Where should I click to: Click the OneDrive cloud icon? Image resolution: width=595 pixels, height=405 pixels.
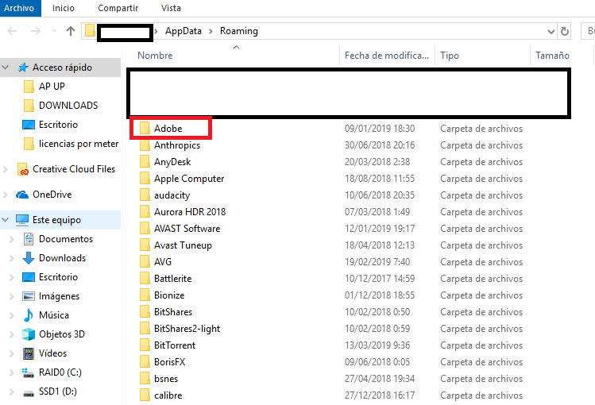coord(22,195)
